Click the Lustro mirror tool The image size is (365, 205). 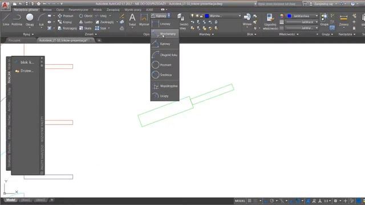pyautogui.click(x=86, y=22)
